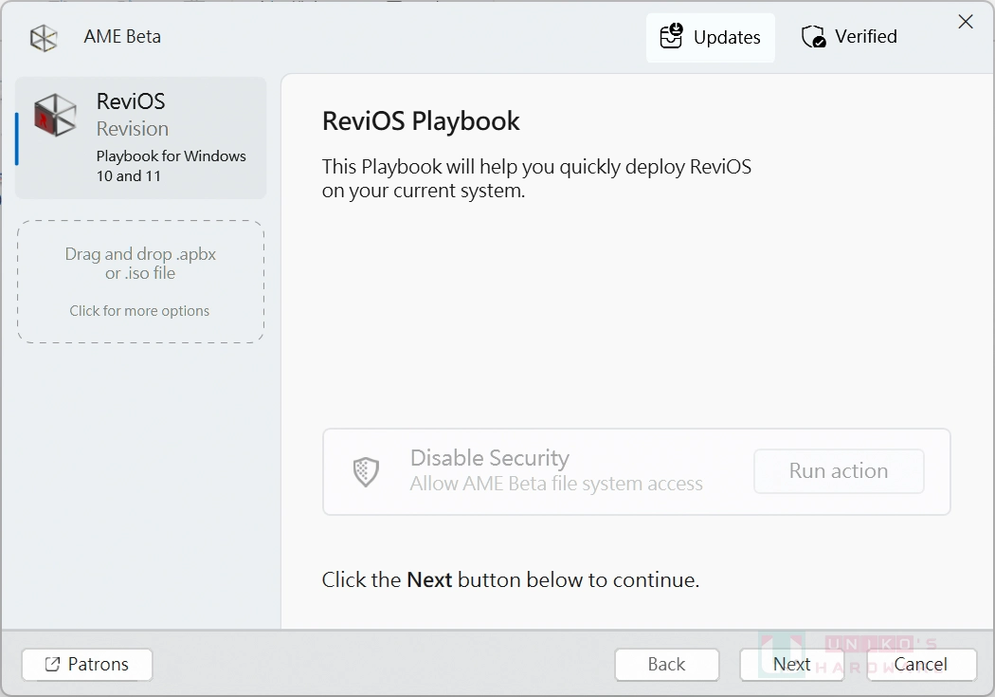Click Cancel to exit the wizard

pyautogui.click(x=920, y=664)
